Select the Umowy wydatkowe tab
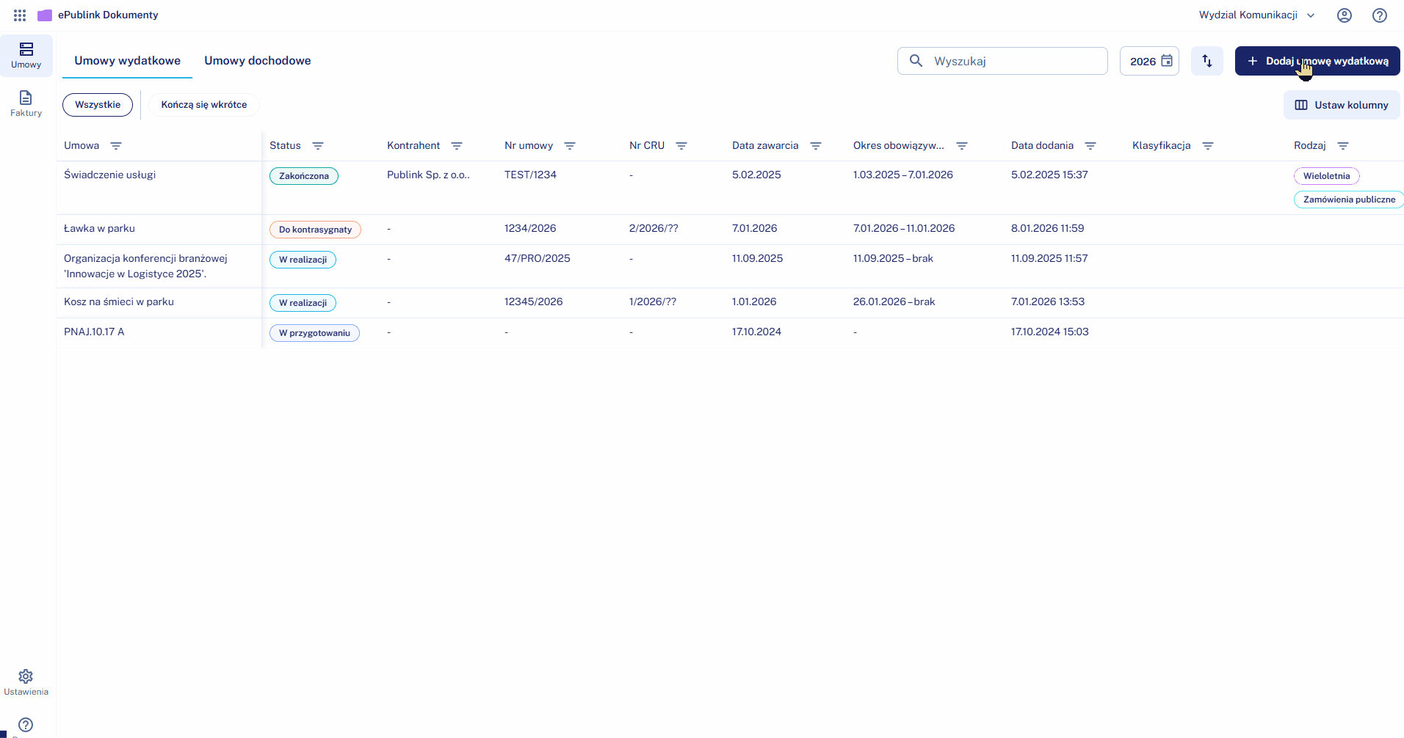The height and width of the screenshot is (738, 1404). 127,61
